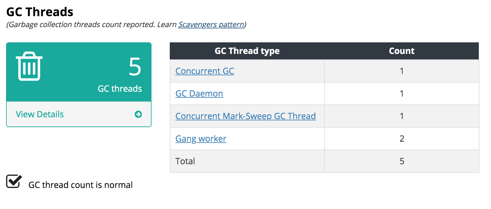Click the trash can icon
Screen dimensions: 491x209
click(x=29, y=66)
